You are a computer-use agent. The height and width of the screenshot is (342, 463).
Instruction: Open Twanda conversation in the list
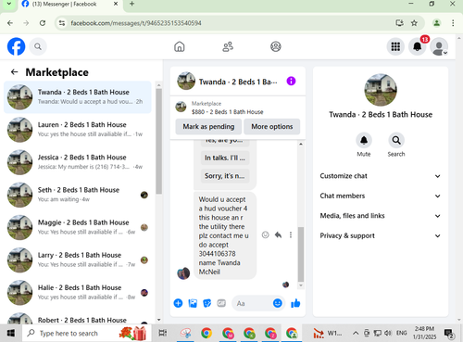coord(78,97)
